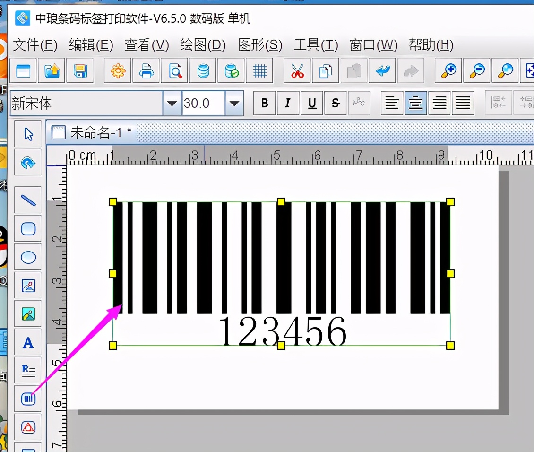Click the curved blue arrow tool
534x452 pixels.
tap(28, 162)
